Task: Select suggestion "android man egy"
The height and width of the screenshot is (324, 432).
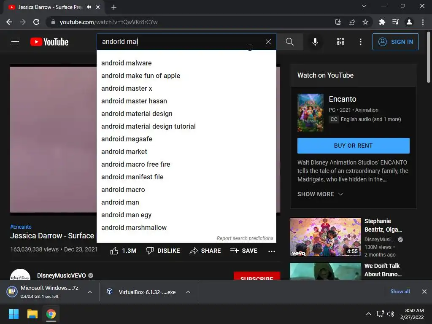Action: (186, 215)
